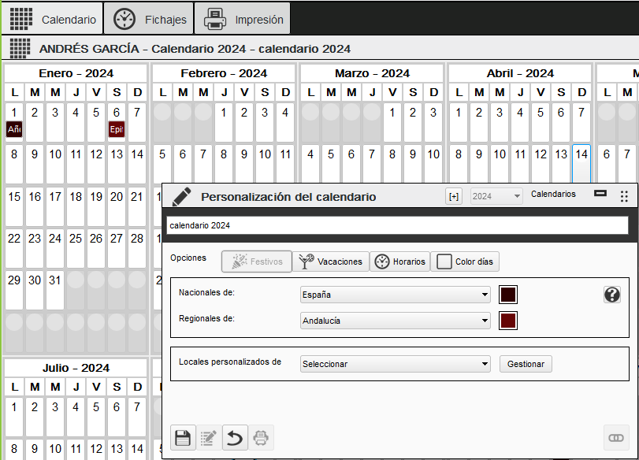Click the Calendarios label in dialog header

553,194
